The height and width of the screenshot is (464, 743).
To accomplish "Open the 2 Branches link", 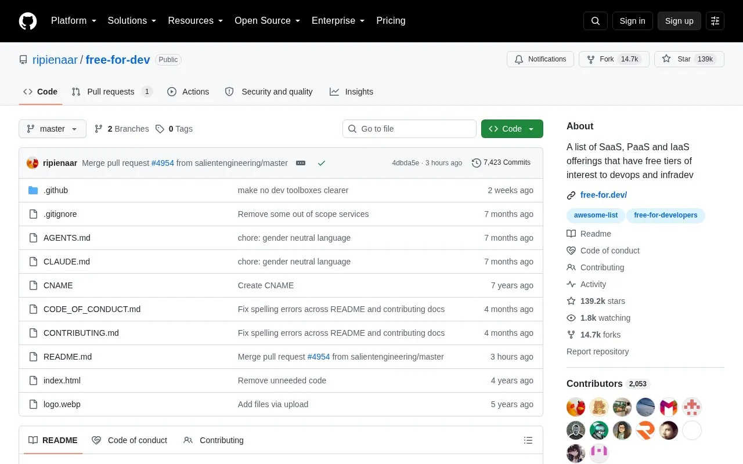I will 121,129.
